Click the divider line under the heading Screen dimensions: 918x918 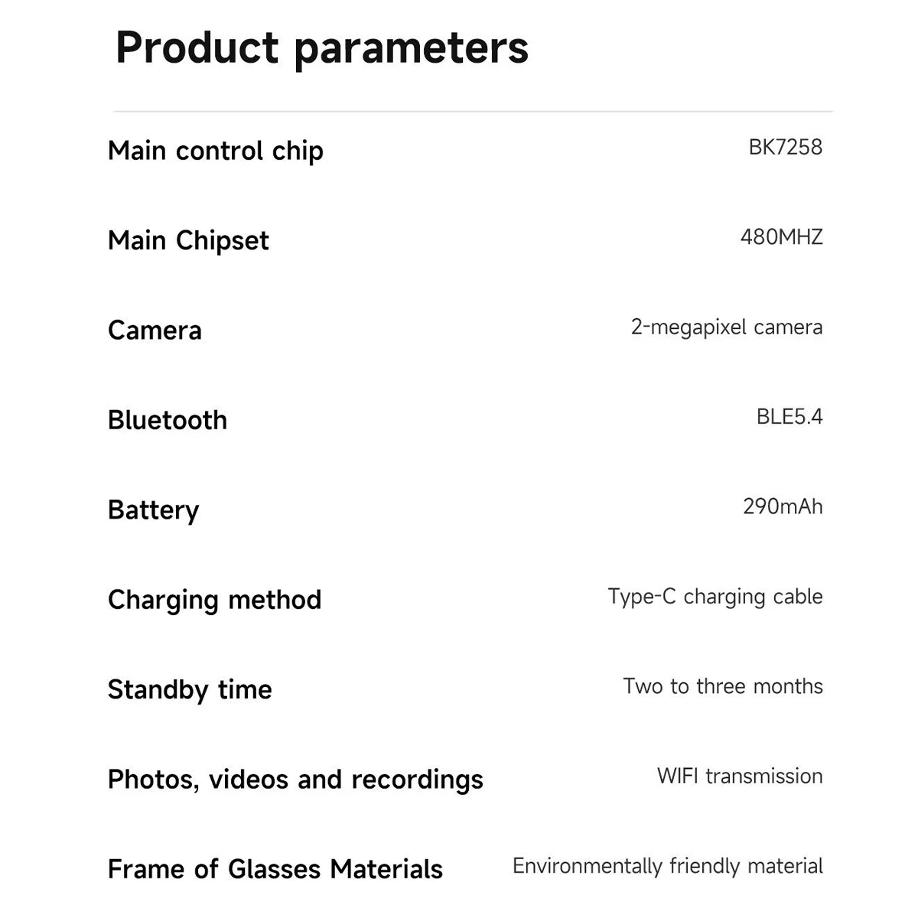tap(473, 112)
